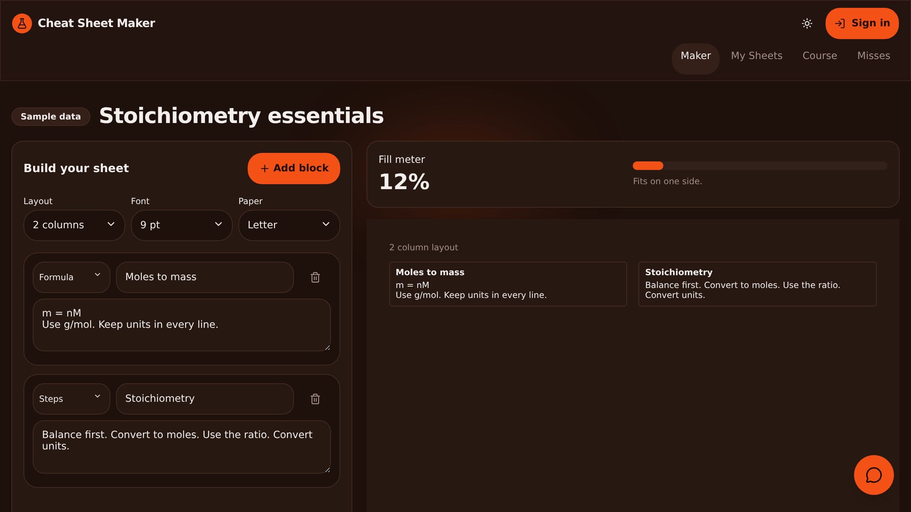
Task: Edit the Moles to mass title field
Action: click(x=205, y=277)
